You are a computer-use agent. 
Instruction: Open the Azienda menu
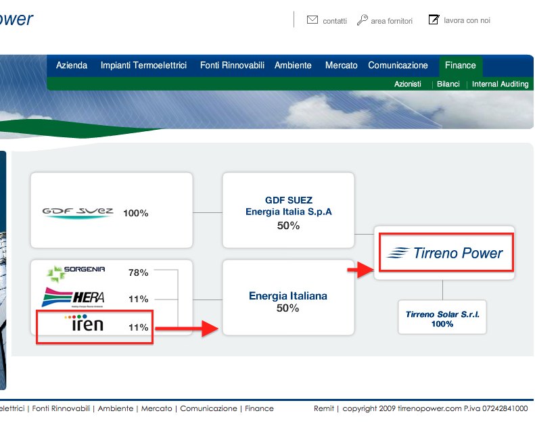click(72, 66)
